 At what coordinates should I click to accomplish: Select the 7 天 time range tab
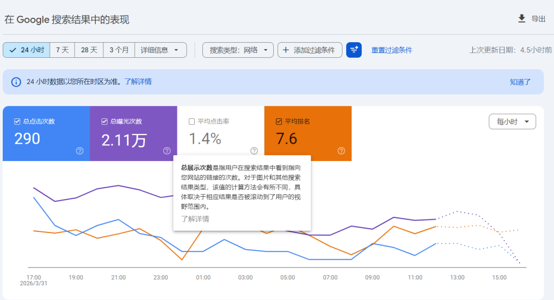pyautogui.click(x=62, y=50)
